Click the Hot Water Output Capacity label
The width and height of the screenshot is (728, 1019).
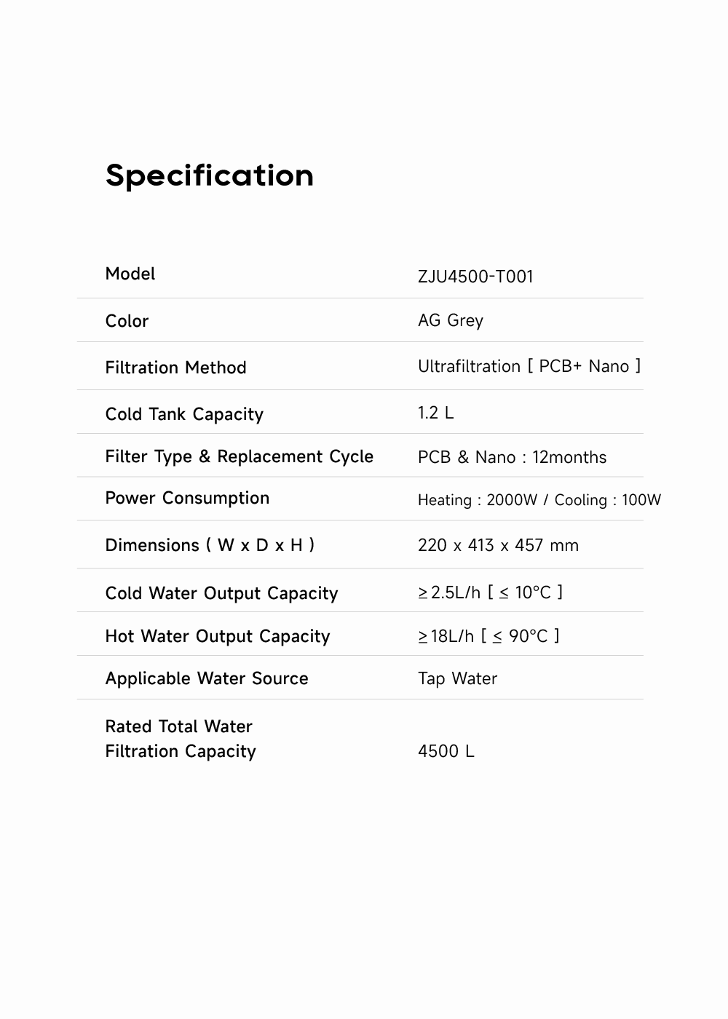coord(218,636)
